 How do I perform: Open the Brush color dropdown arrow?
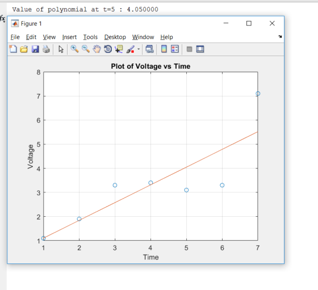139,49
